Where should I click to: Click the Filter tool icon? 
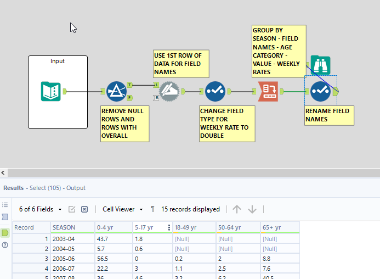pyautogui.click(x=116, y=91)
